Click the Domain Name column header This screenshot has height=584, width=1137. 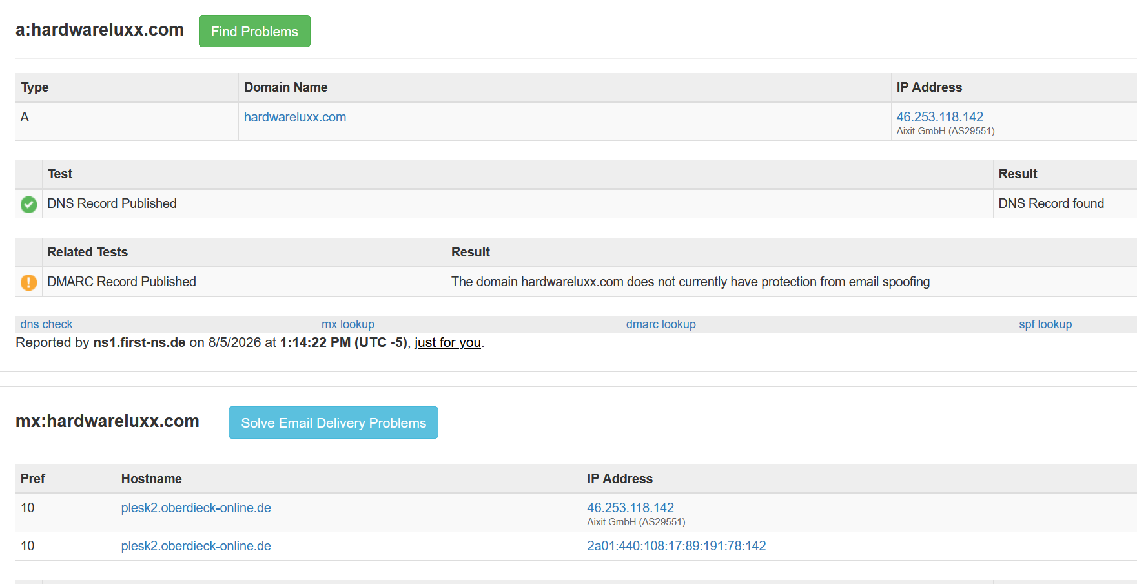click(x=285, y=87)
